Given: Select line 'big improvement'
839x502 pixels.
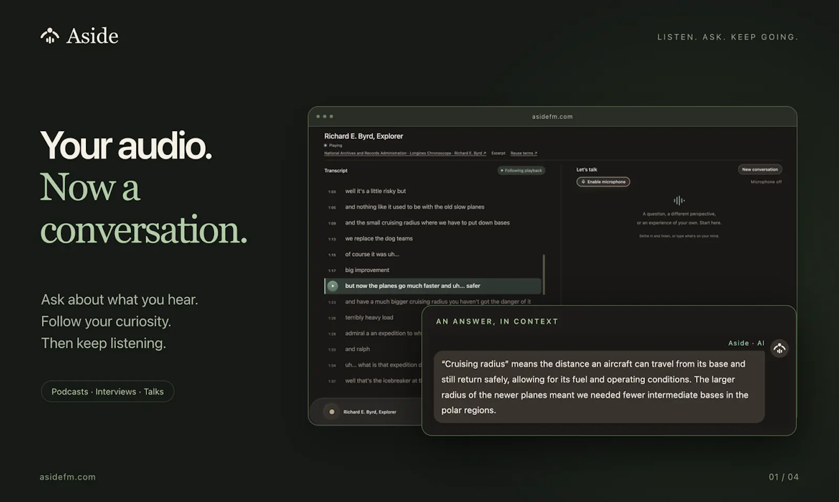Looking at the screenshot, I should [x=367, y=270].
